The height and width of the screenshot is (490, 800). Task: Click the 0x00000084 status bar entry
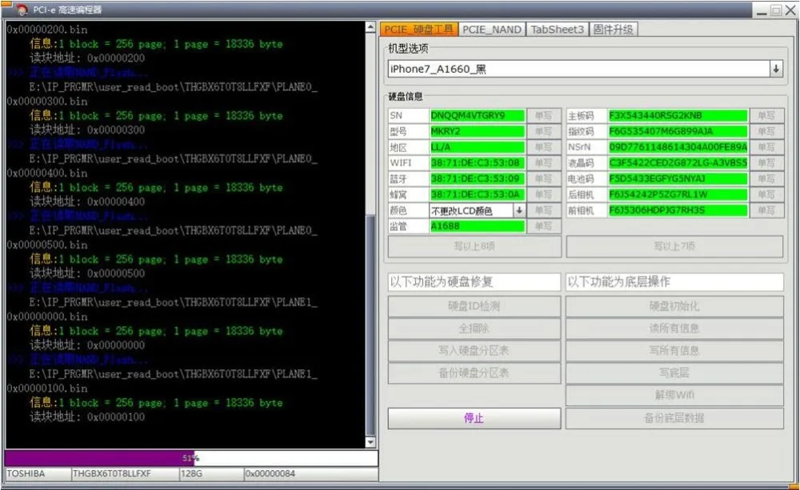click(x=310, y=474)
